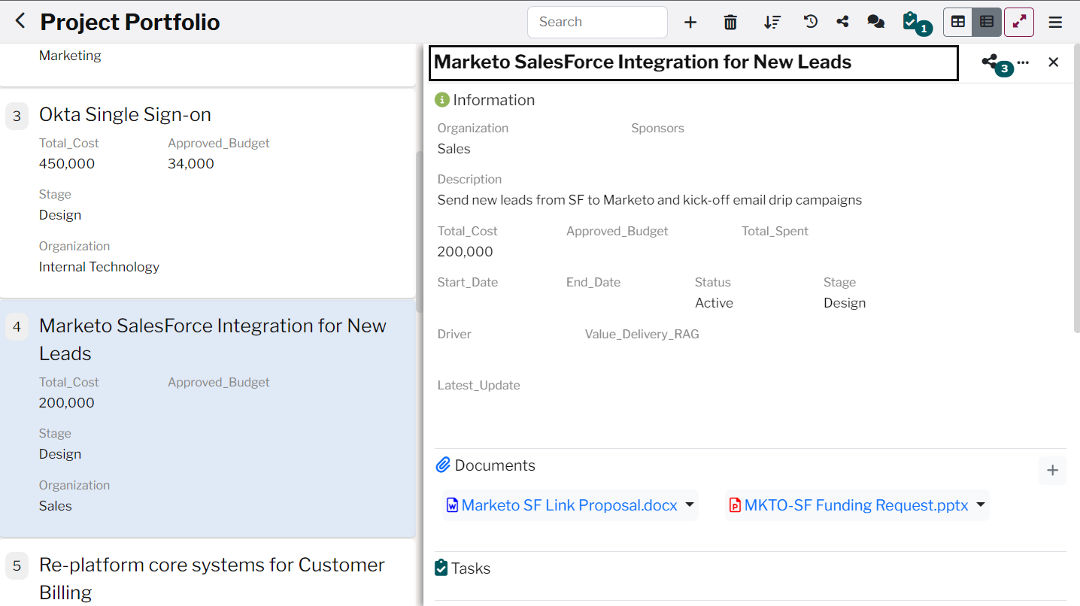Click the row number 3 badge
Viewport: 1080px width, 606px height.
tap(17, 116)
